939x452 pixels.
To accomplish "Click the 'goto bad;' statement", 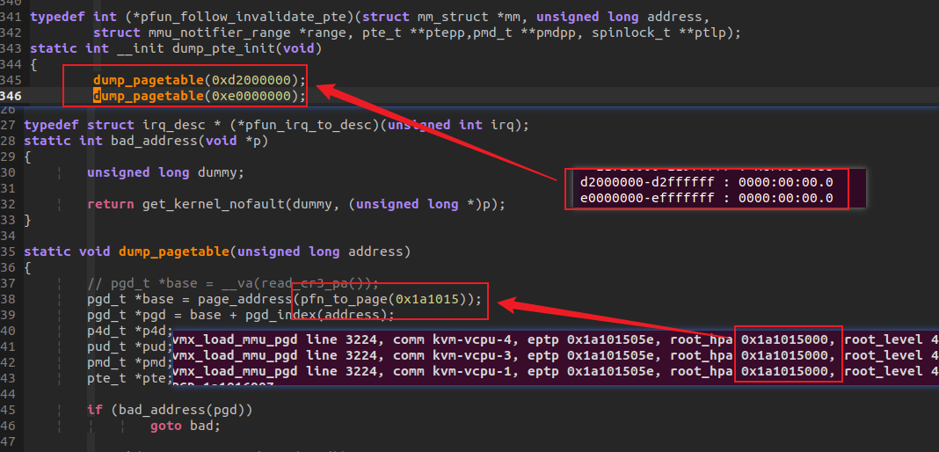I will (x=186, y=426).
